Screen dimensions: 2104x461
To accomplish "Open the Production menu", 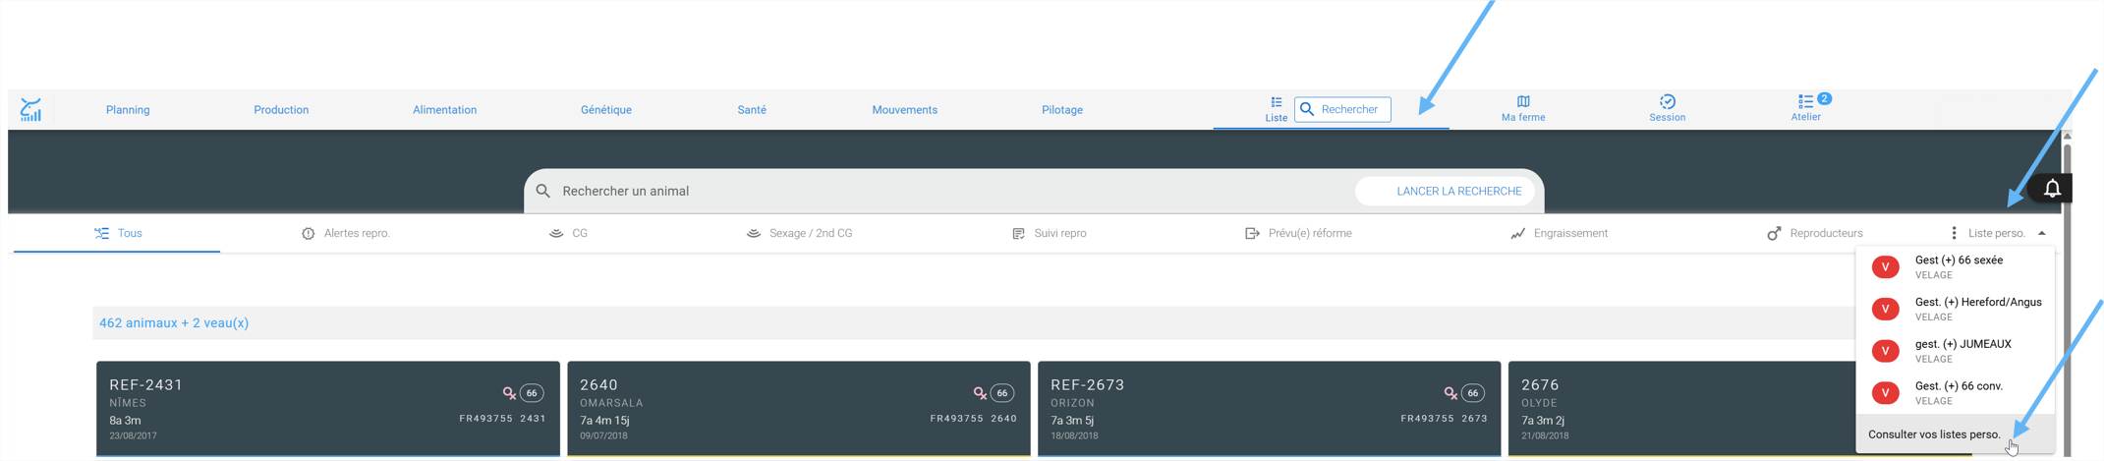I will pyautogui.click(x=281, y=110).
